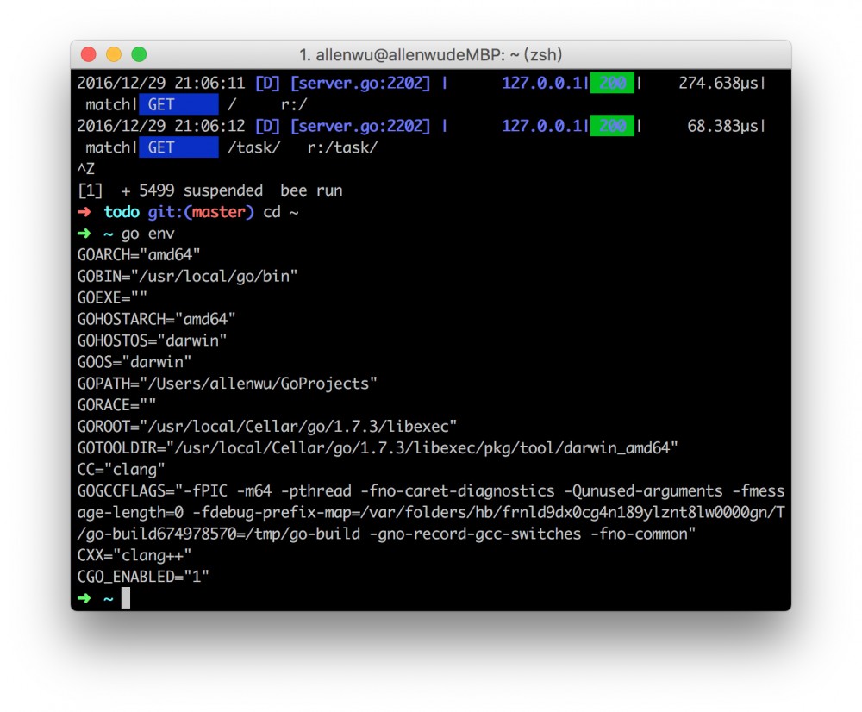This screenshot has height=712, width=862.
Task: Click the line GOBIN="/usr/local/go/bin"
Action: click(x=187, y=276)
